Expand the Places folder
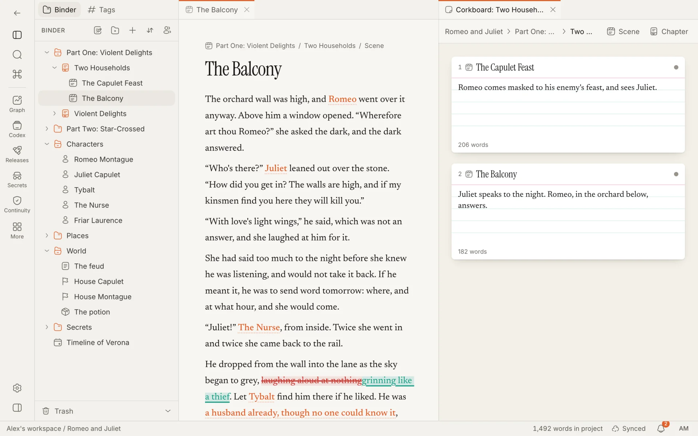The height and width of the screenshot is (436, 698). point(47,236)
